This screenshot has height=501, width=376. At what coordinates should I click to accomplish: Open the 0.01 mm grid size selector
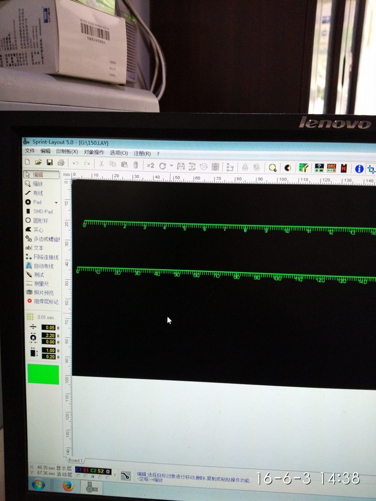(41, 317)
